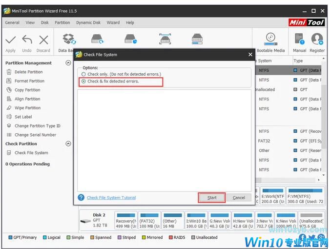
Task: Select the F:VM 300.0 GB partition block
Action: pyautogui.click(x=305, y=196)
